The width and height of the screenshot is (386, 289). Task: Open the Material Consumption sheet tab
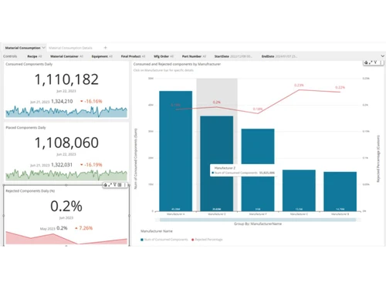[x=22, y=48]
